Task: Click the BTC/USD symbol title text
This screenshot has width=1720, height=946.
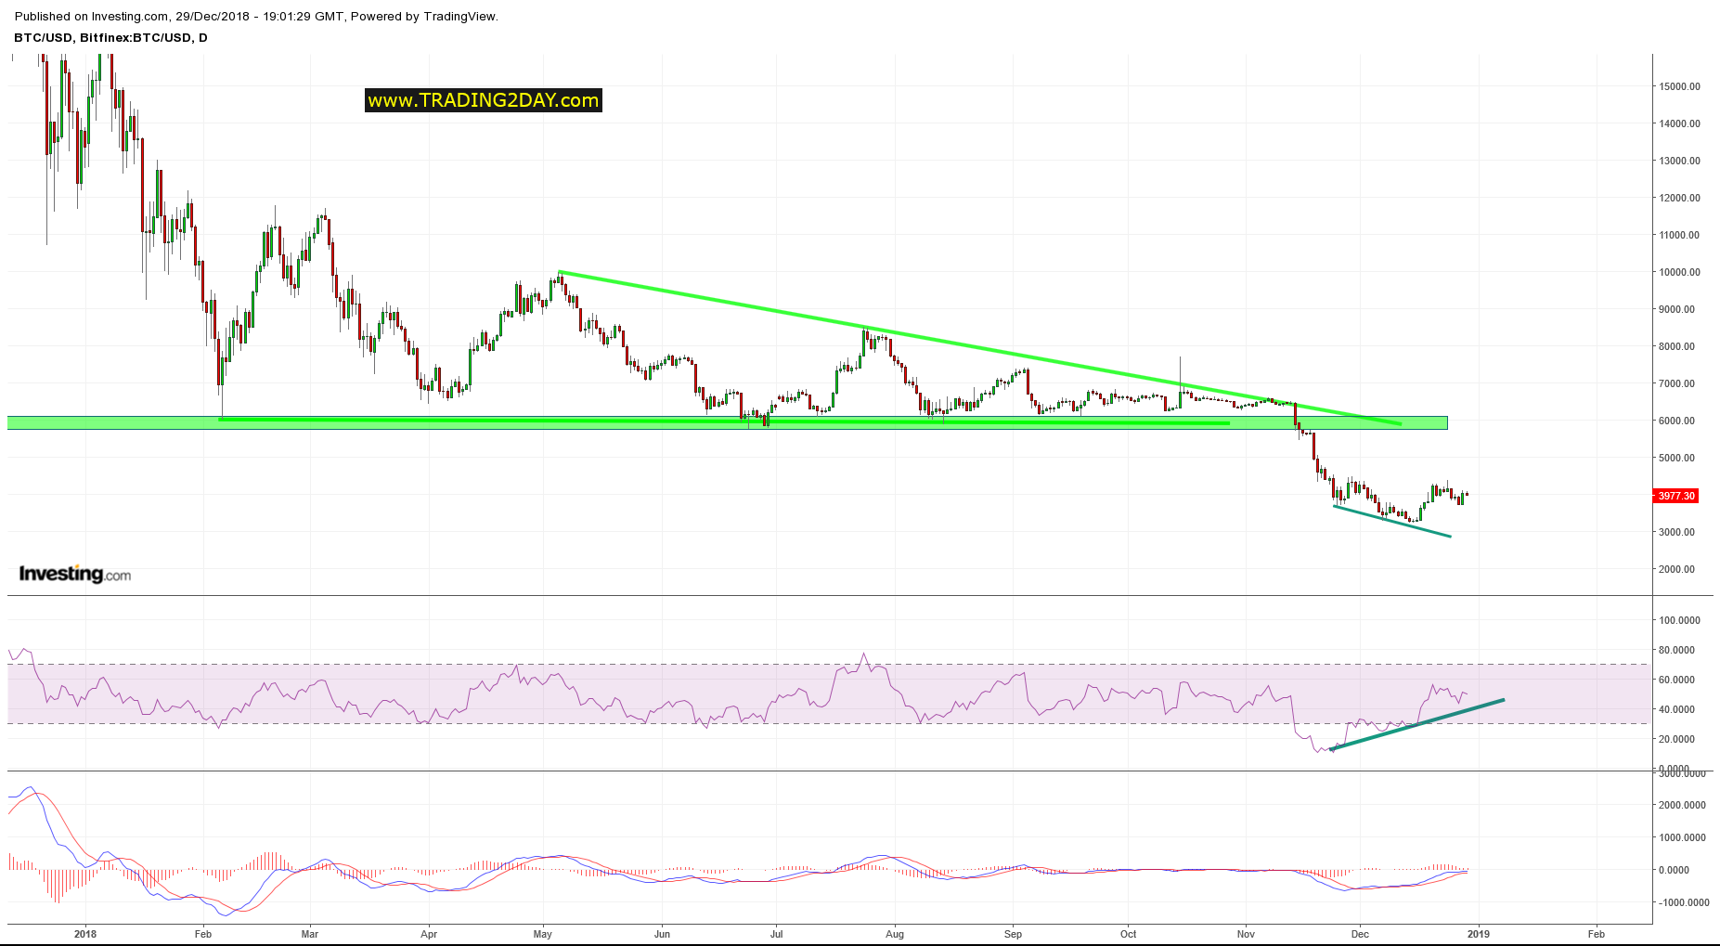Action: (110, 38)
